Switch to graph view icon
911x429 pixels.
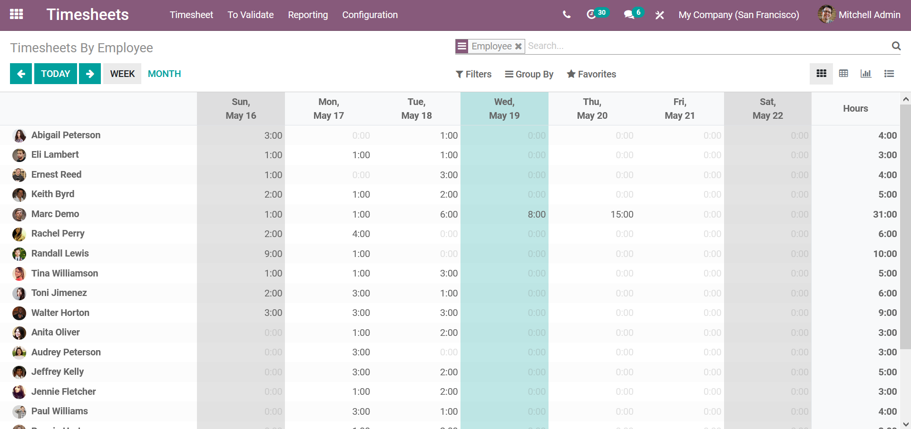(x=866, y=74)
